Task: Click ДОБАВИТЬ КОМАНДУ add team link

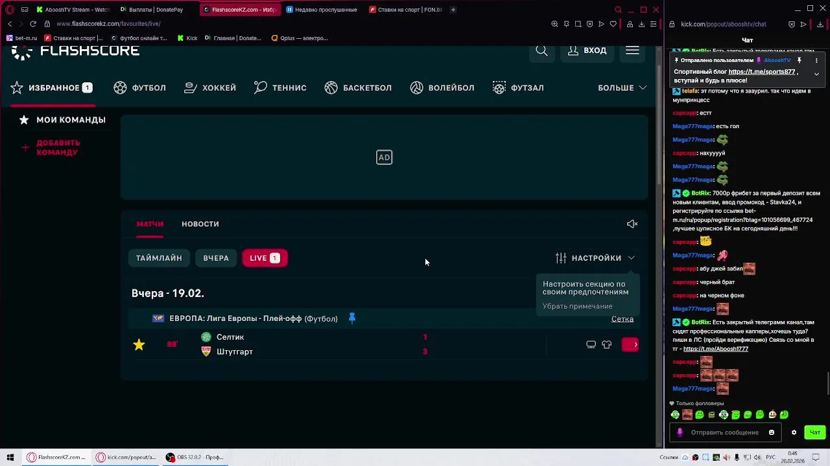Action: pyautogui.click(x=52, y=148)
